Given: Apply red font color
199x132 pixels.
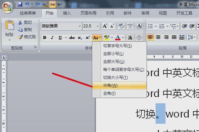Looking at the screenshot, I should (118, 38).
